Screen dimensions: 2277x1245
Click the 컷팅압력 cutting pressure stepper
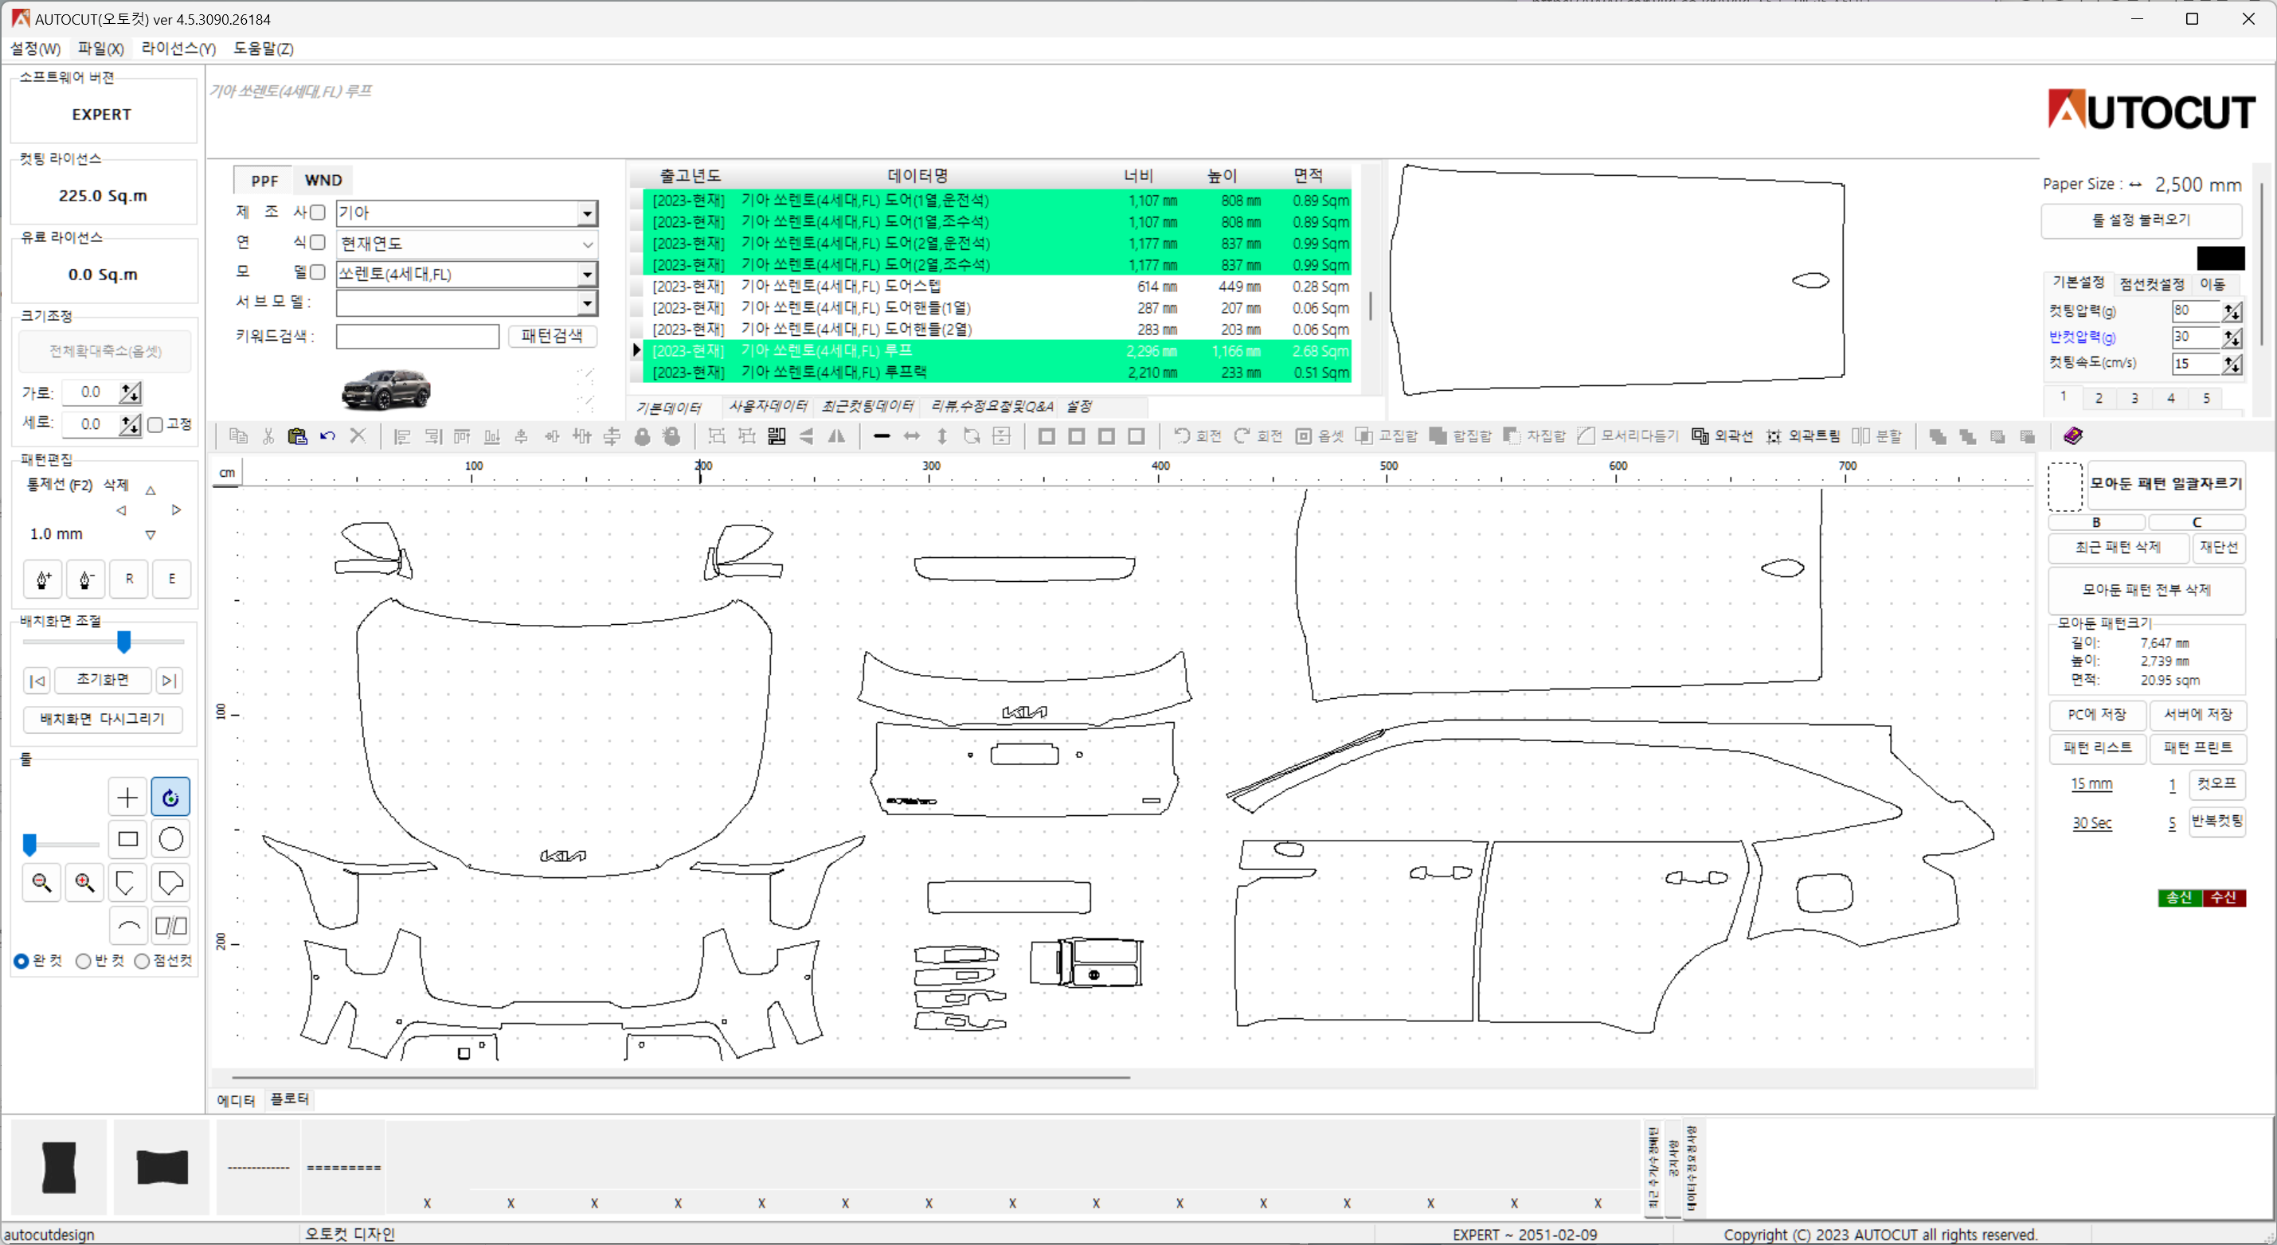tap(2232, 311)
